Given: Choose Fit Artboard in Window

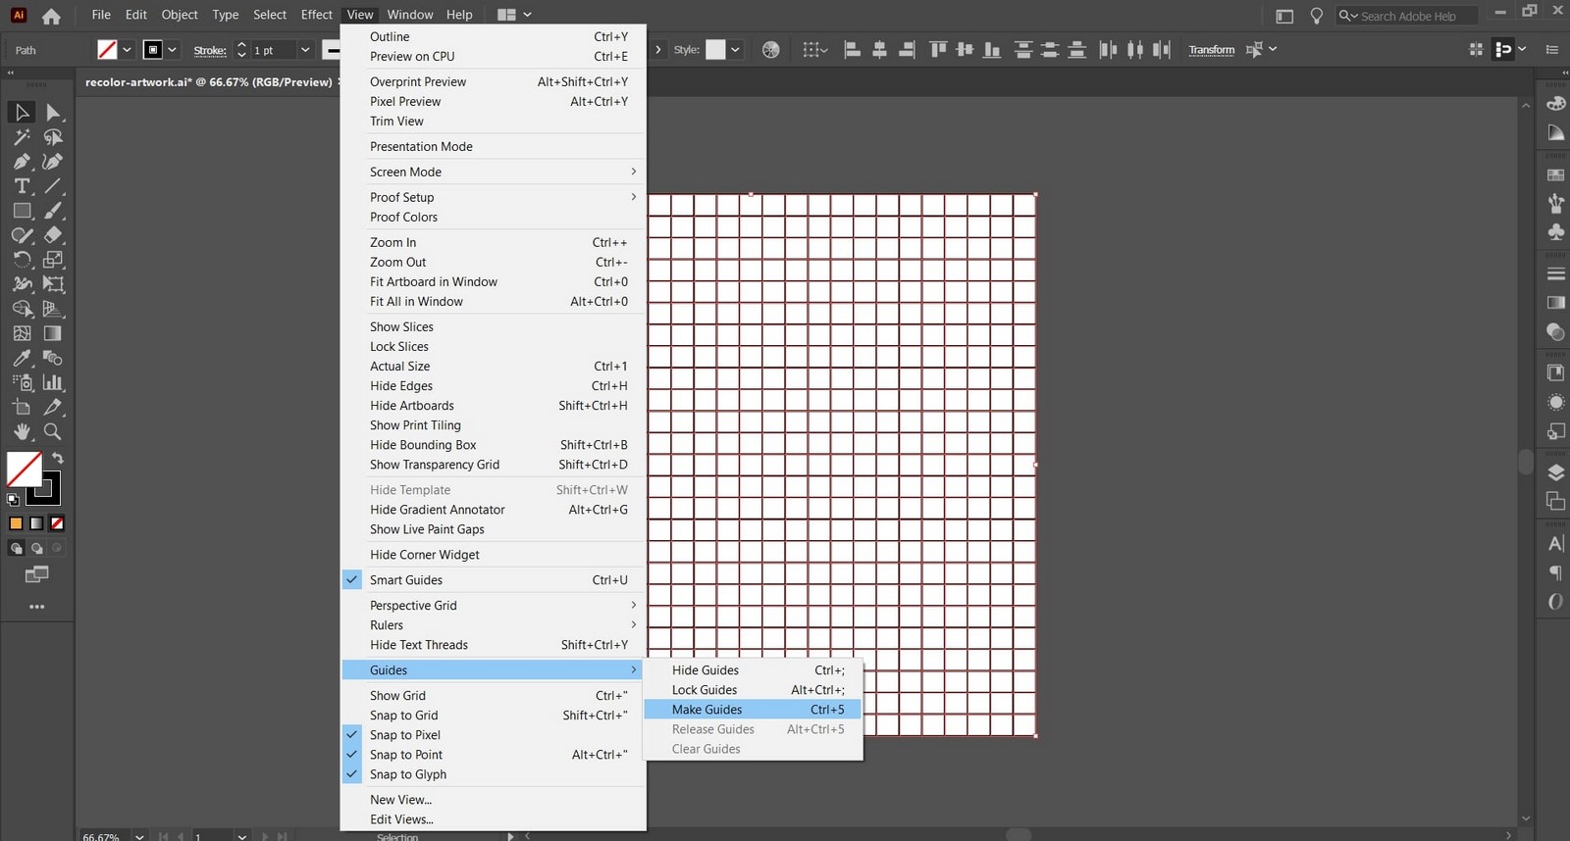Looking at the screenshot, I should coord(494,282).
